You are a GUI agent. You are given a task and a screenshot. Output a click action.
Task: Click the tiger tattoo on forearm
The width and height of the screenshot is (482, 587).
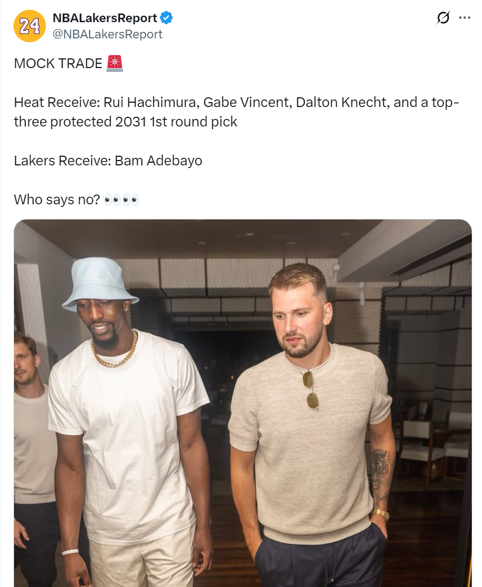pos(381,472)
